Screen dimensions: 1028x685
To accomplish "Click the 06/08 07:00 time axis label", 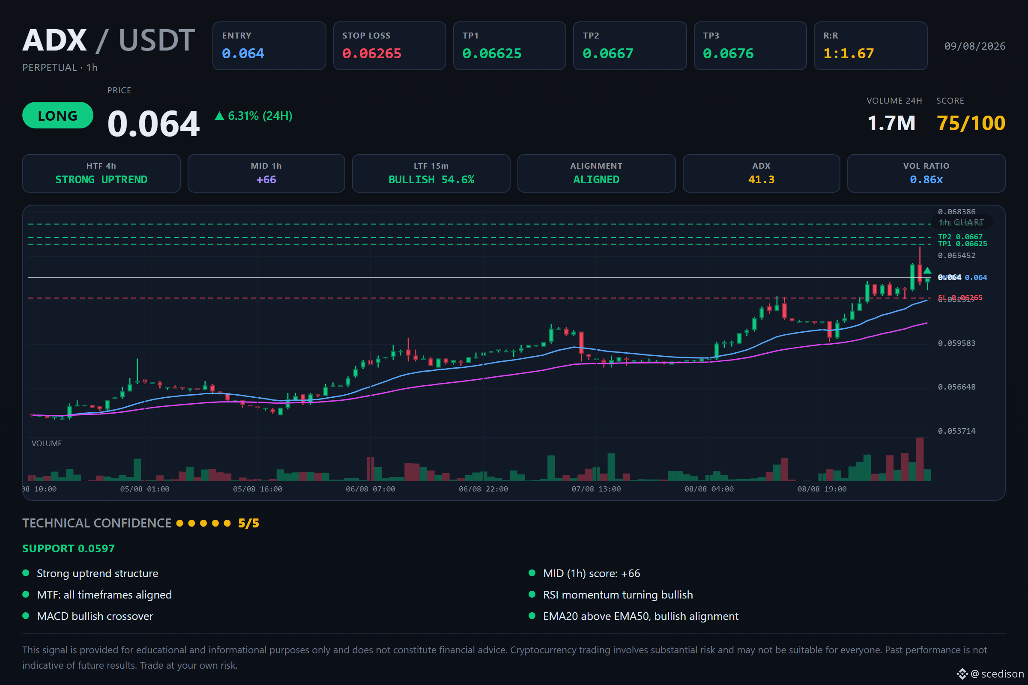I will (370, 489).
